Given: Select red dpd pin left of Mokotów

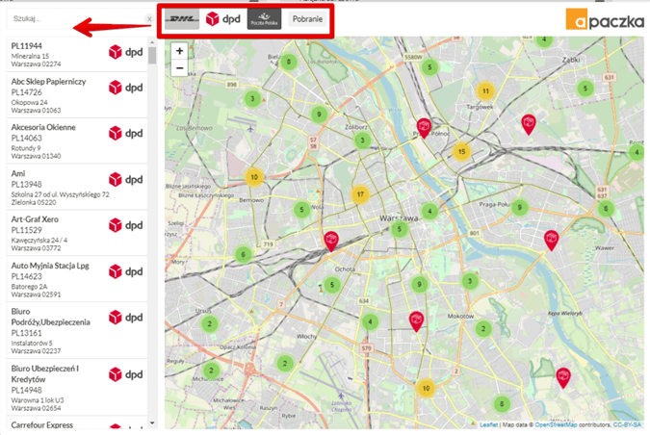Looking at the screenshot, I should coord(416,321).
